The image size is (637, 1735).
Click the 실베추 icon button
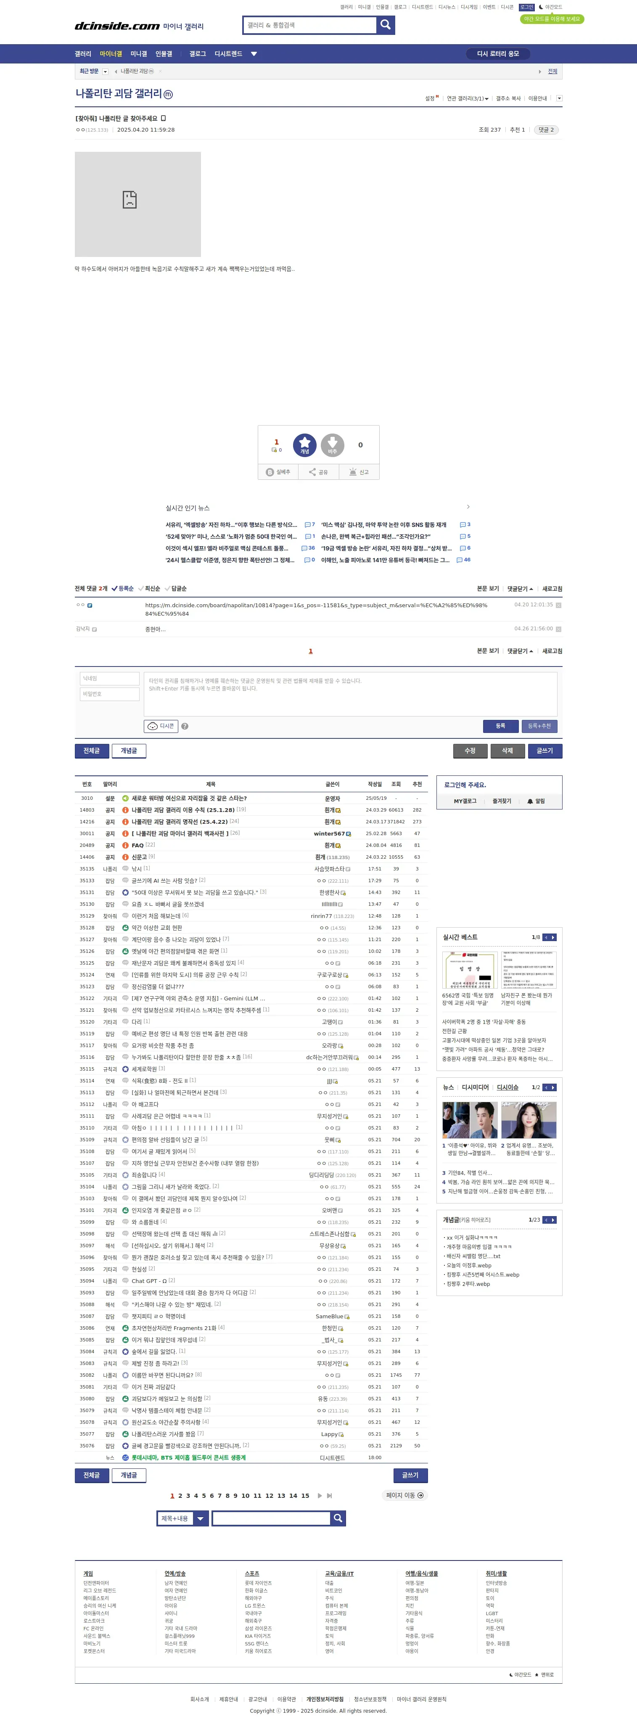coord(278,472)
